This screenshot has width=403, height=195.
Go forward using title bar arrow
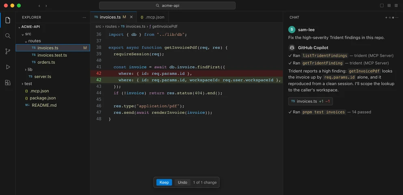click(46, 6)
